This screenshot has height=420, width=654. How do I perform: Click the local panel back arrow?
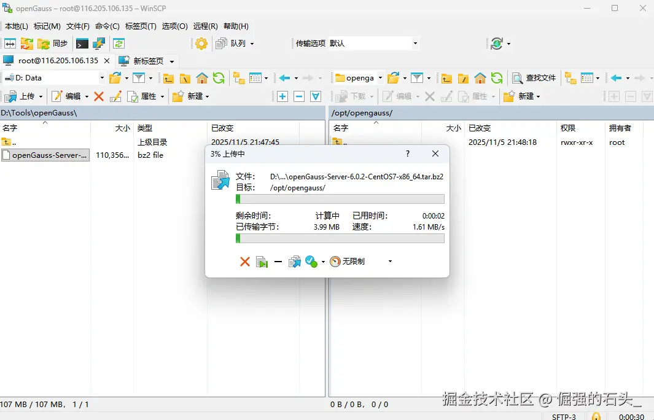(x=285, y=78)
